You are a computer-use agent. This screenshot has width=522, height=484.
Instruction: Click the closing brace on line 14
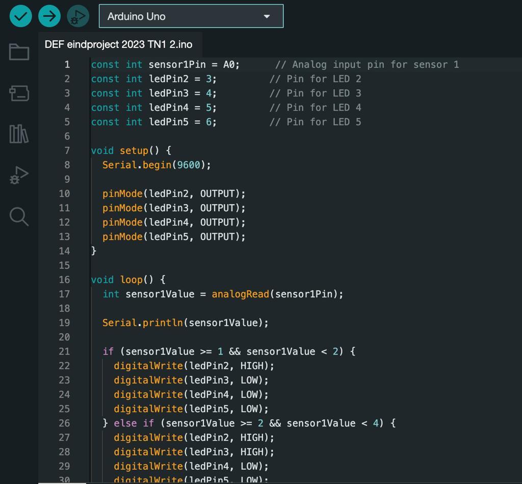94,250
